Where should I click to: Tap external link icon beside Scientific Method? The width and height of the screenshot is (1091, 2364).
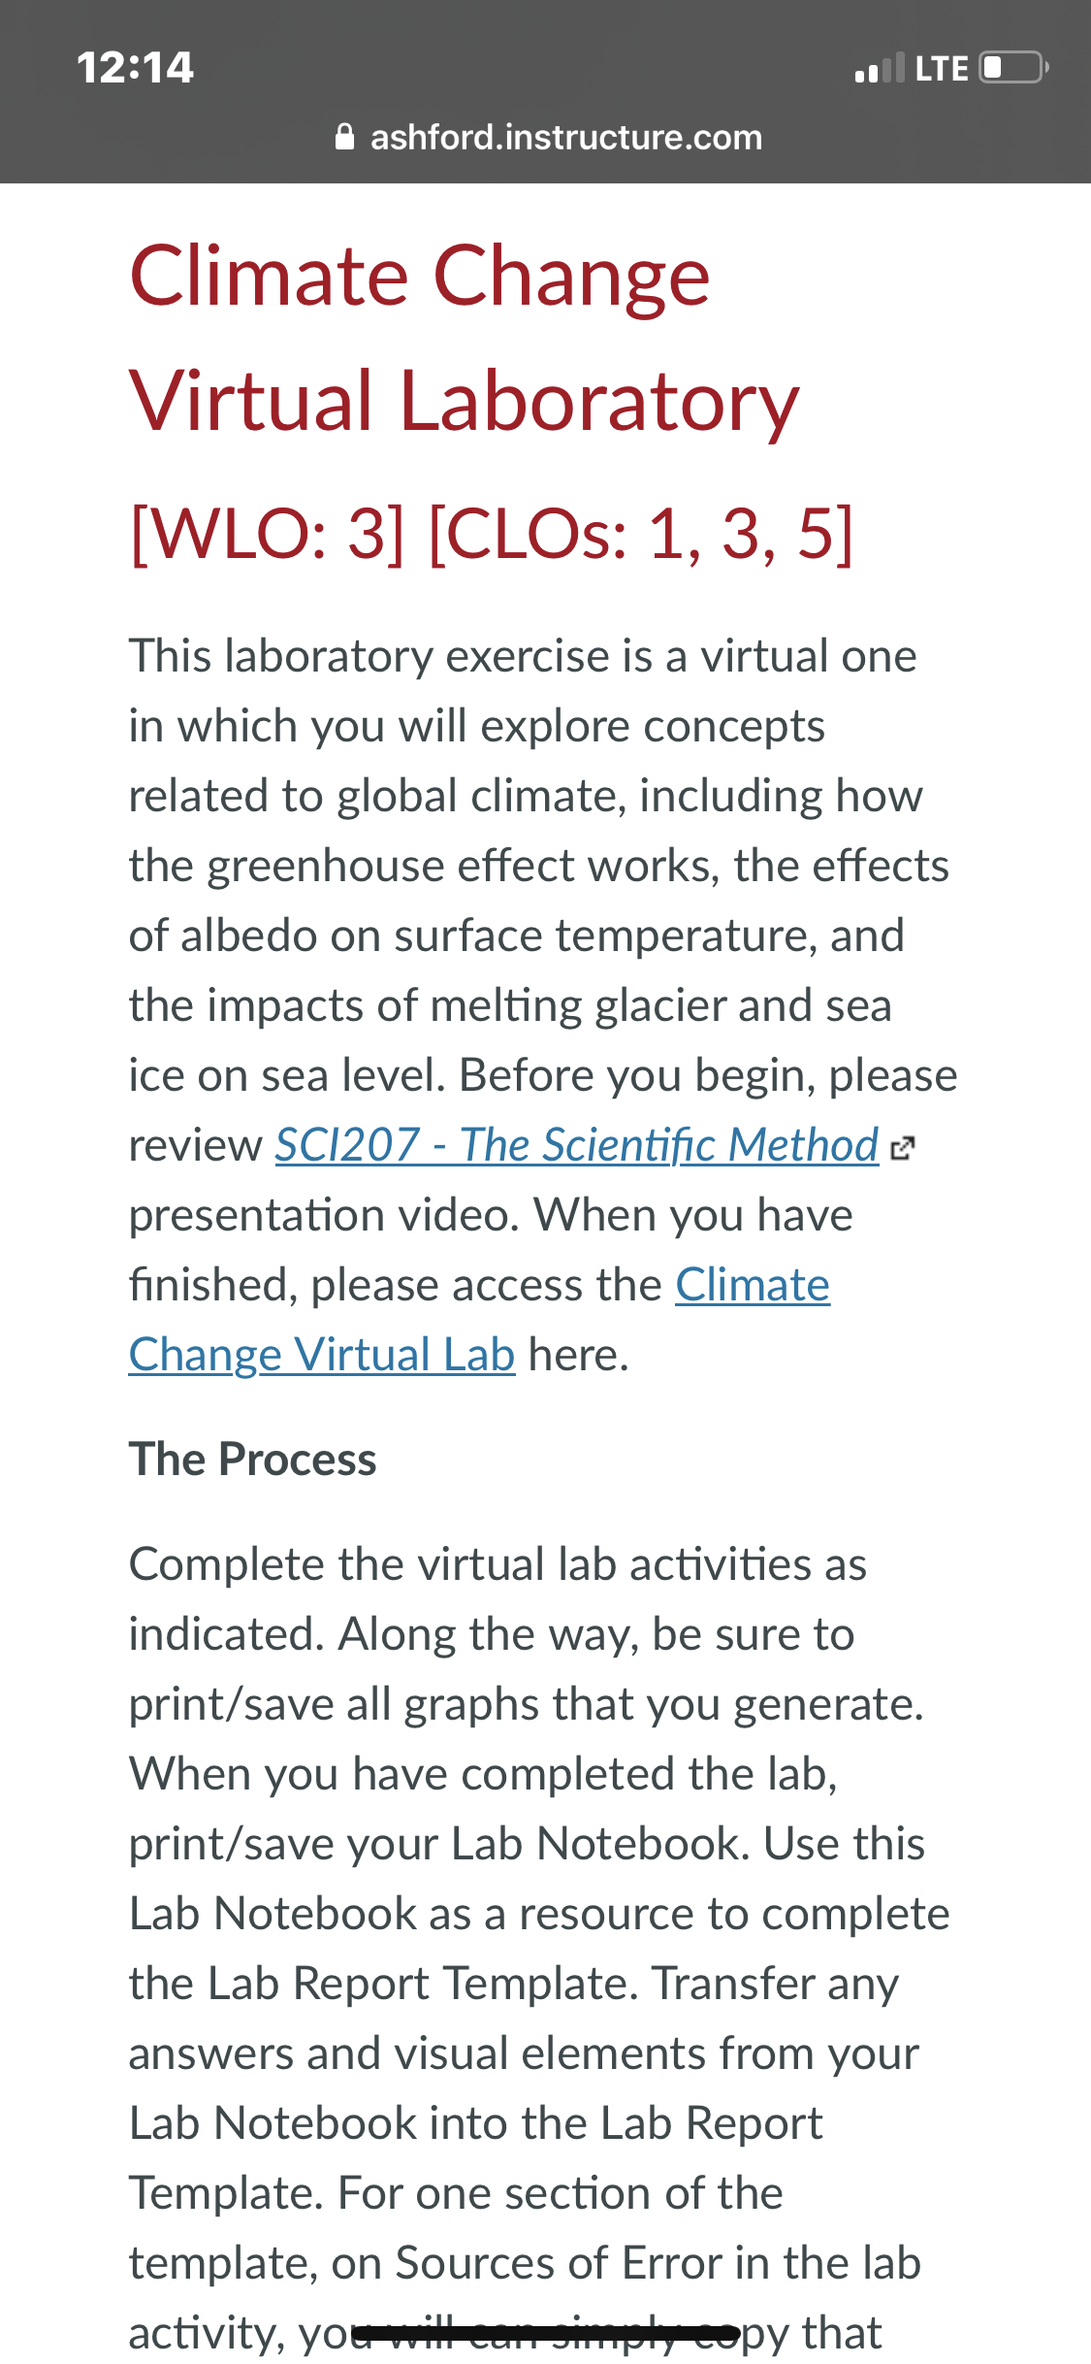coord(903,1148)
